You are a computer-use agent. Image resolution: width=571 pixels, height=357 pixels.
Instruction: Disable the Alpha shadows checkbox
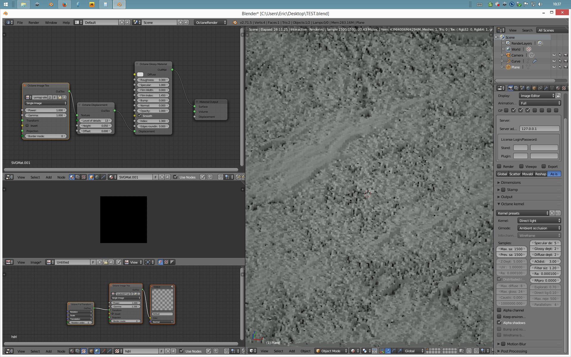tap(499, 322)
